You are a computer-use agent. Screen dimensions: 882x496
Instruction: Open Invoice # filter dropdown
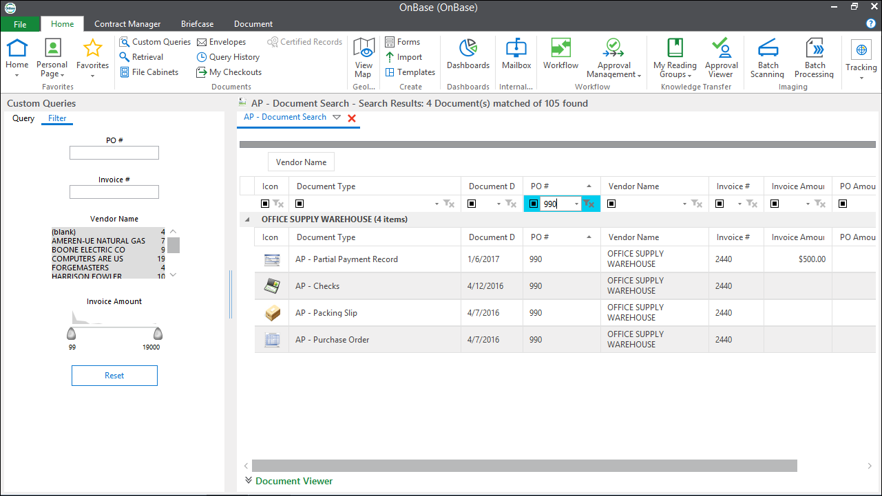(x=740, y=204)
